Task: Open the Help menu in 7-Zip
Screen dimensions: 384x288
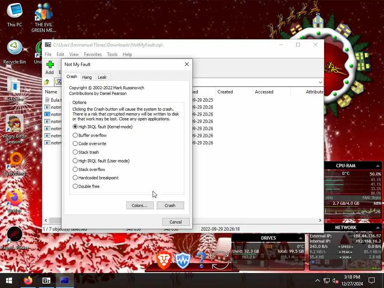Action: (127, 54)
